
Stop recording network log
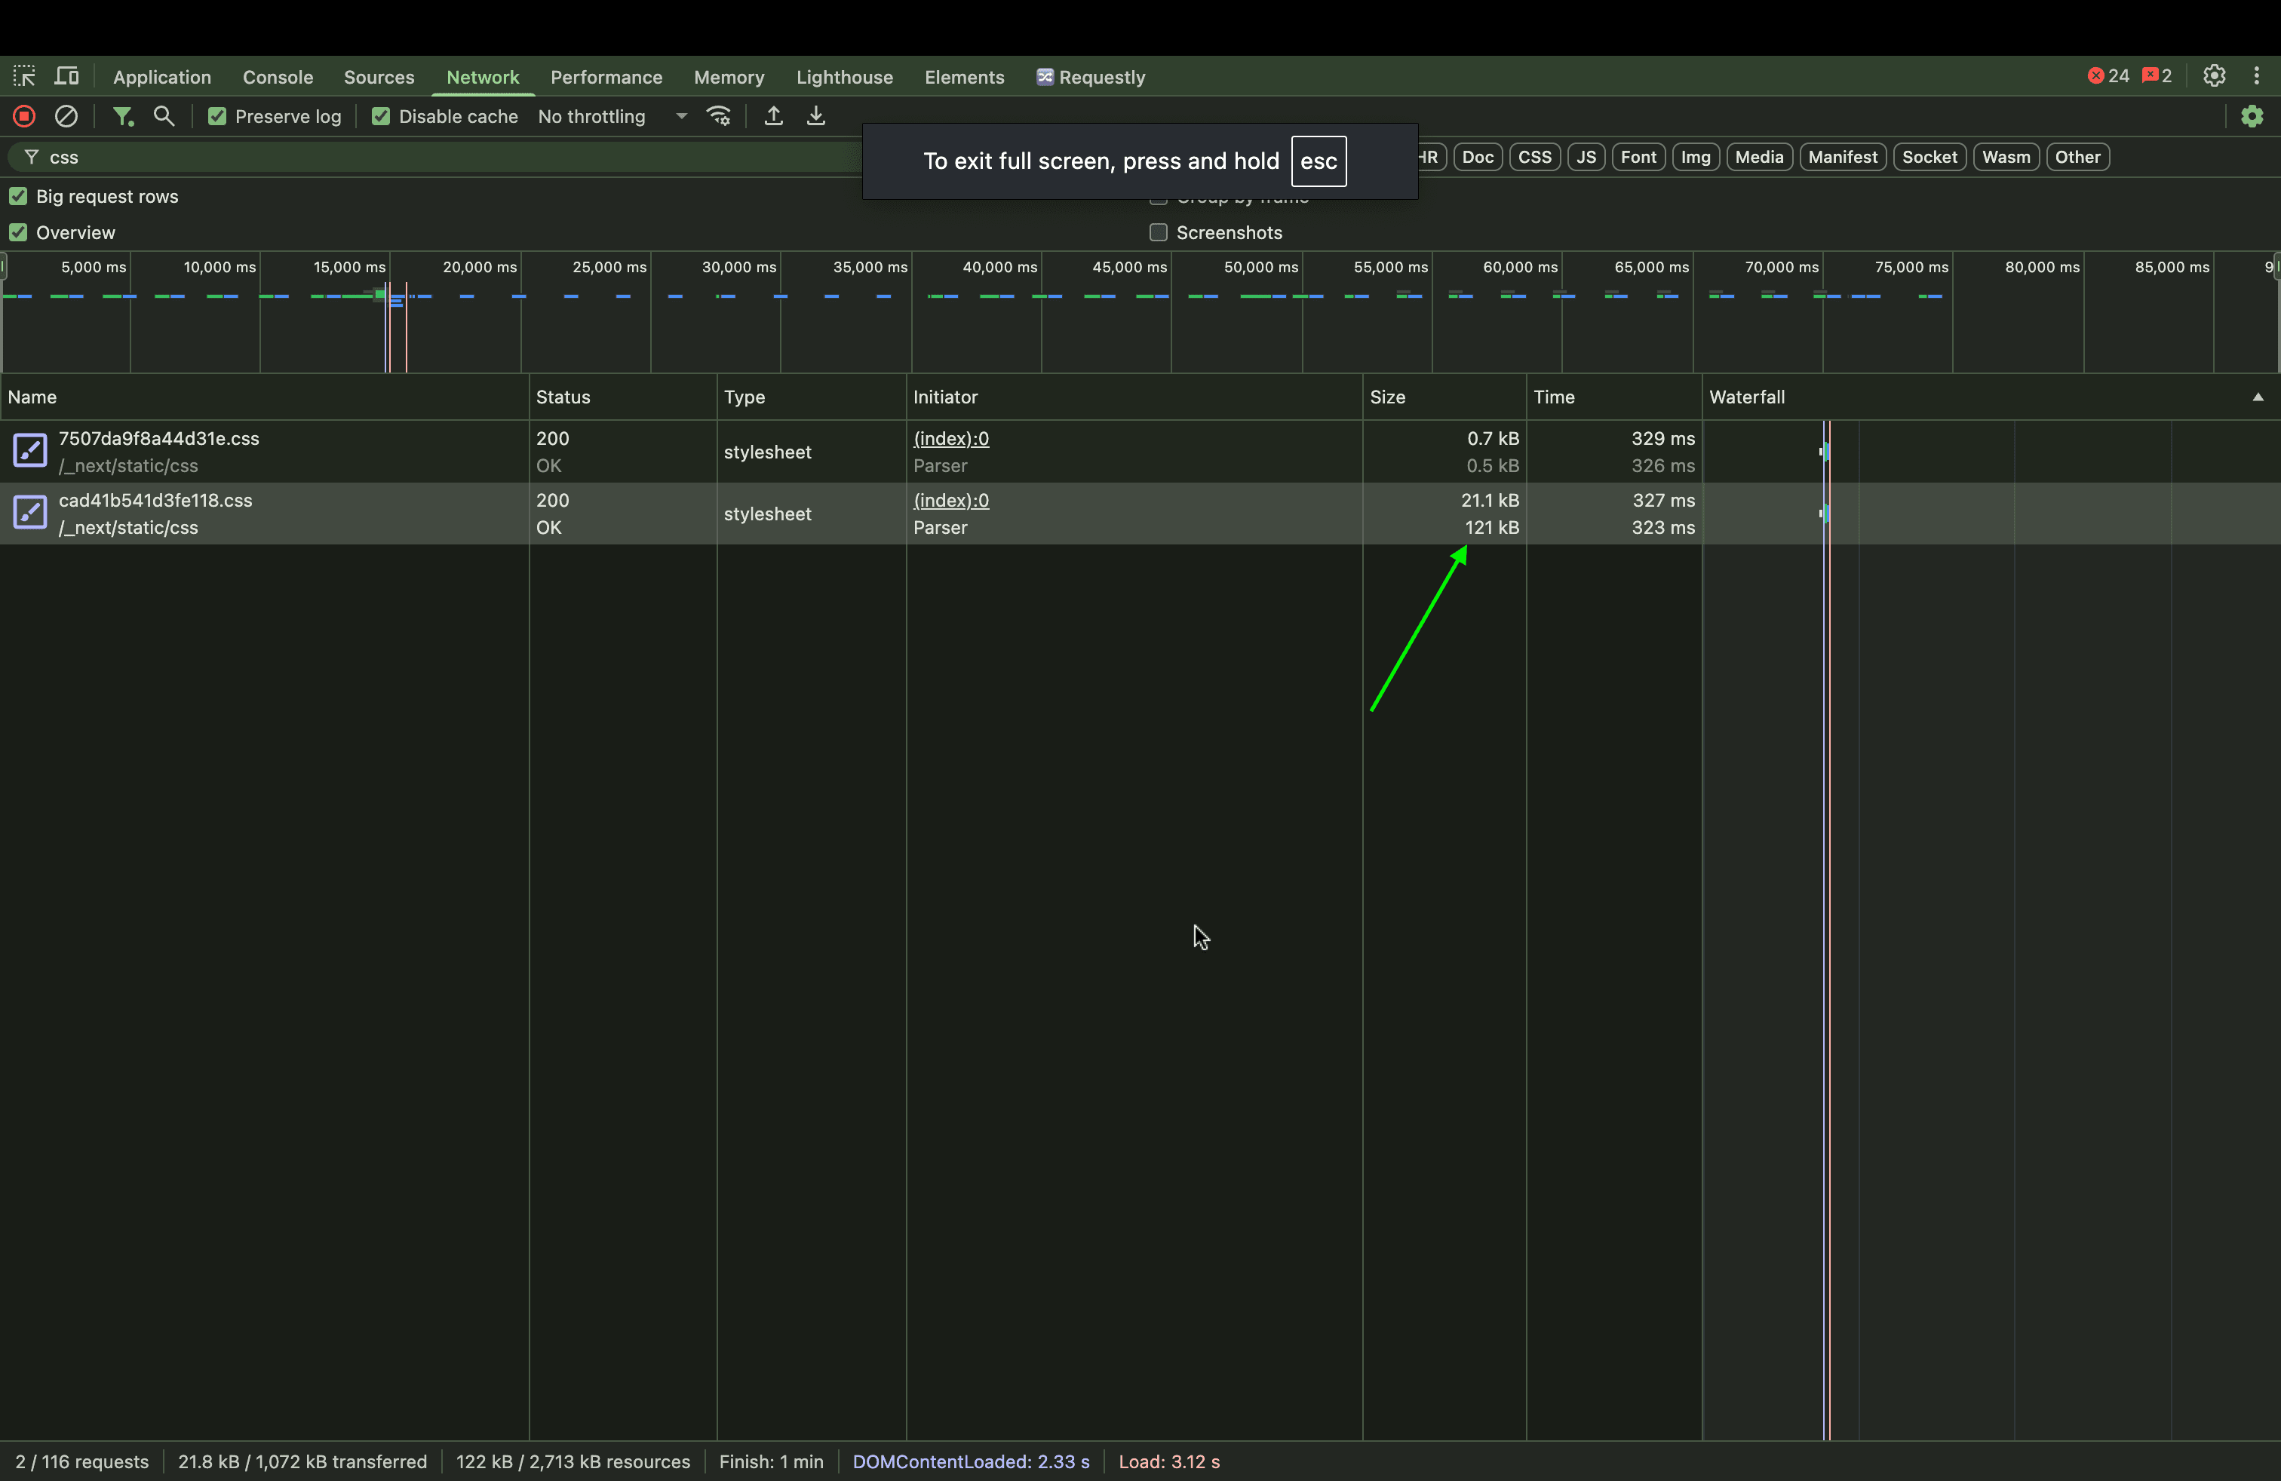[23, 116]
